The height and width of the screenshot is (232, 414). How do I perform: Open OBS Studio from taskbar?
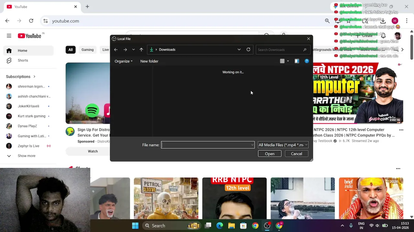(267, 226)
